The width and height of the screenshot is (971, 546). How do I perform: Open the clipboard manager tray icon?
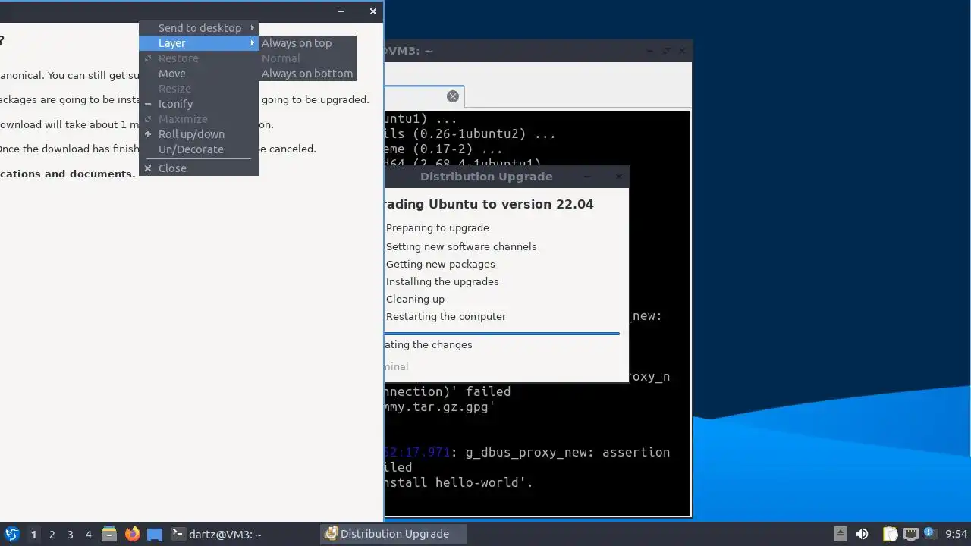(x=890, y=534)
